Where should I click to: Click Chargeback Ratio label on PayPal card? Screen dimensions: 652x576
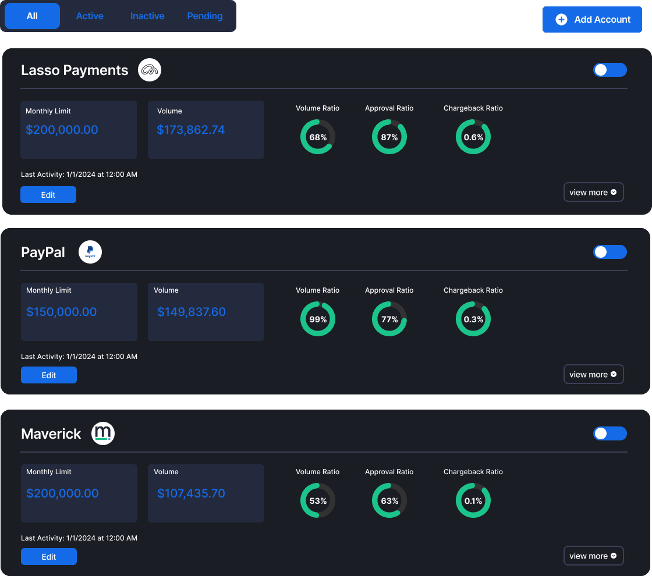pos(473,290)
